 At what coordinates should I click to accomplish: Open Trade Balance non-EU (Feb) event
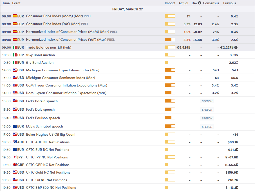click(x=49, y=47)
